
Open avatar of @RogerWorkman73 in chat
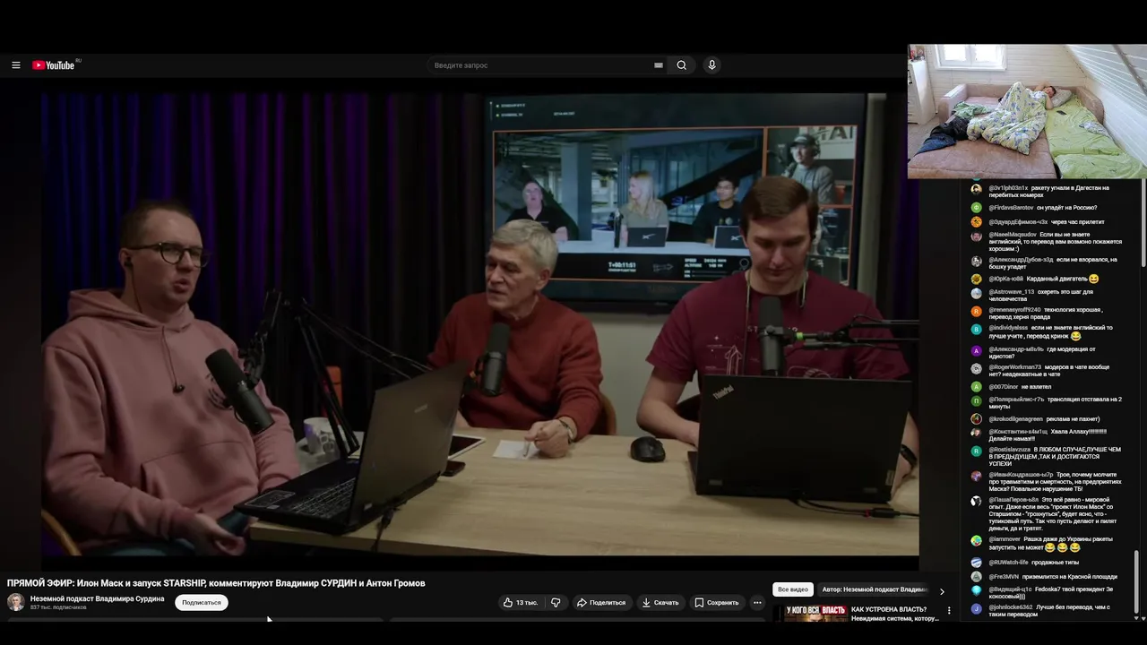[976, 369]
